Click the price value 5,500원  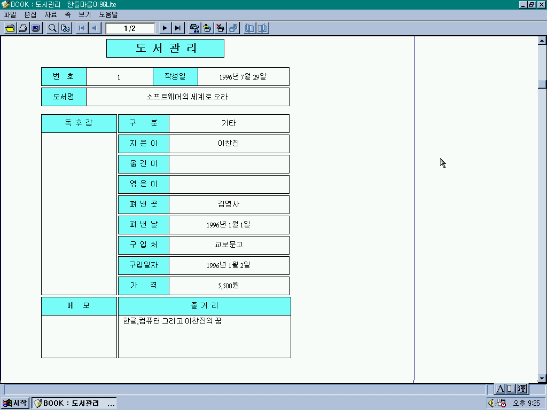click(x=229, y=286)
